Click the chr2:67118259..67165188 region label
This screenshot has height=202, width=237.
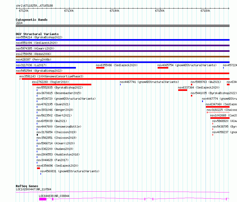click(x=34, y=6)
